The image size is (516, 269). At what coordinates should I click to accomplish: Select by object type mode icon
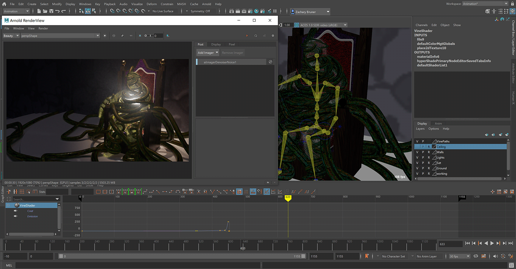88,11
